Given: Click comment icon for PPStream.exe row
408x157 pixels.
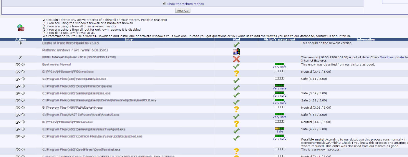Looking at the screenshot, I should coord(18,122).
